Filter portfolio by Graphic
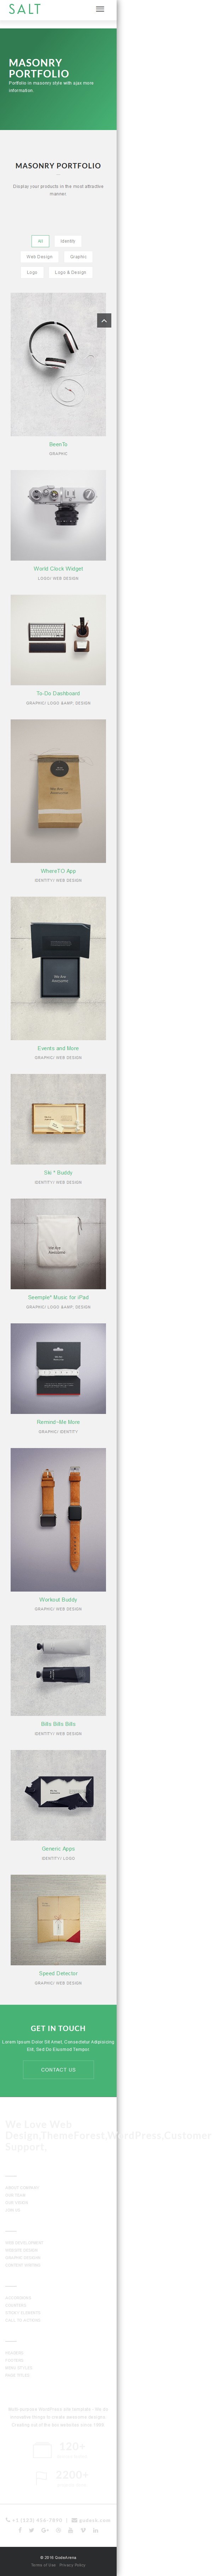Screen dimensions: 212x2576 [x=78, y=256]
